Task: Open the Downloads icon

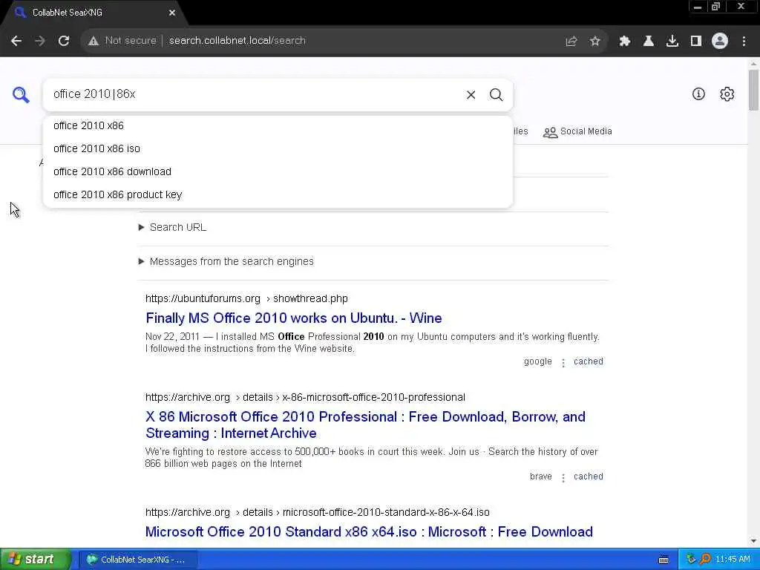Action: 672,42
